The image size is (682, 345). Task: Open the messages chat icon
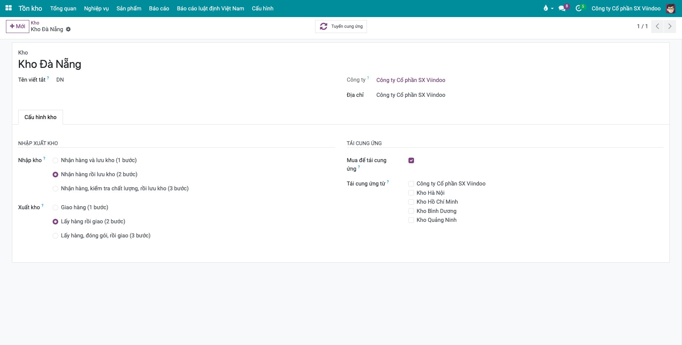(x=562, y=8)
